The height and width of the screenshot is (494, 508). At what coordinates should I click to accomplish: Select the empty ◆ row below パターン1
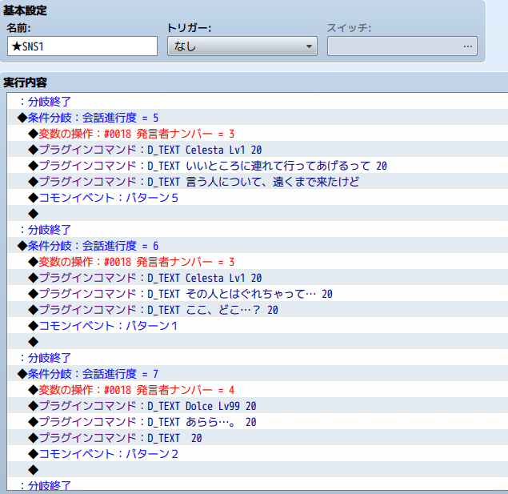[x=258, y=341]
